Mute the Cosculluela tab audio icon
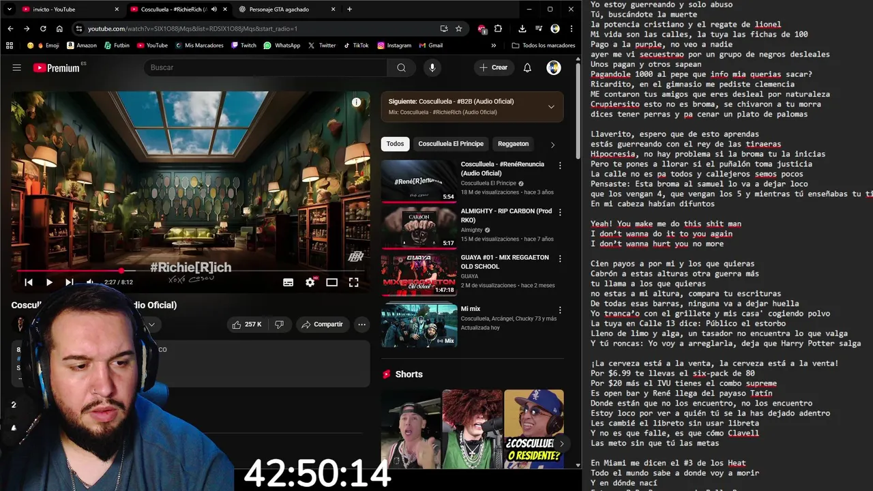The image size is (873, 491). tap(214, 9)
